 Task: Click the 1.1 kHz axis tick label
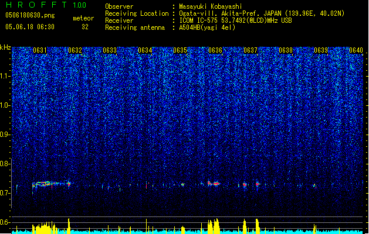tap(5, 77)
